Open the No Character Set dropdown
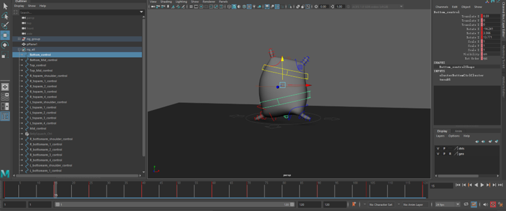The height and width of the screenshot is (211, 506). 381,205
